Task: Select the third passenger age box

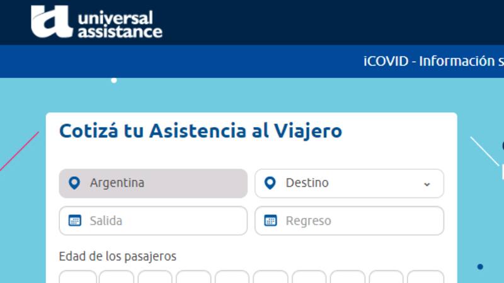Action: 155,277
